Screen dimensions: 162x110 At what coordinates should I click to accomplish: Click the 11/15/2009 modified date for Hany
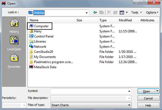click(128, 31)
